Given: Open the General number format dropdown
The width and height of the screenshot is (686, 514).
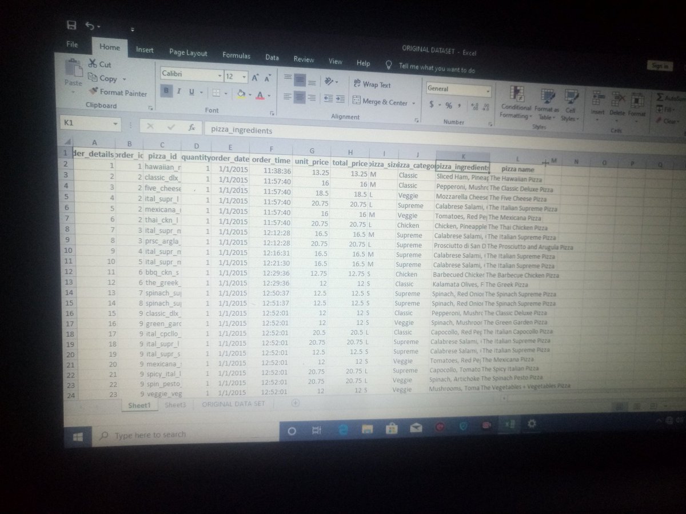Looking at the screenshot, I should click(488, 91).
